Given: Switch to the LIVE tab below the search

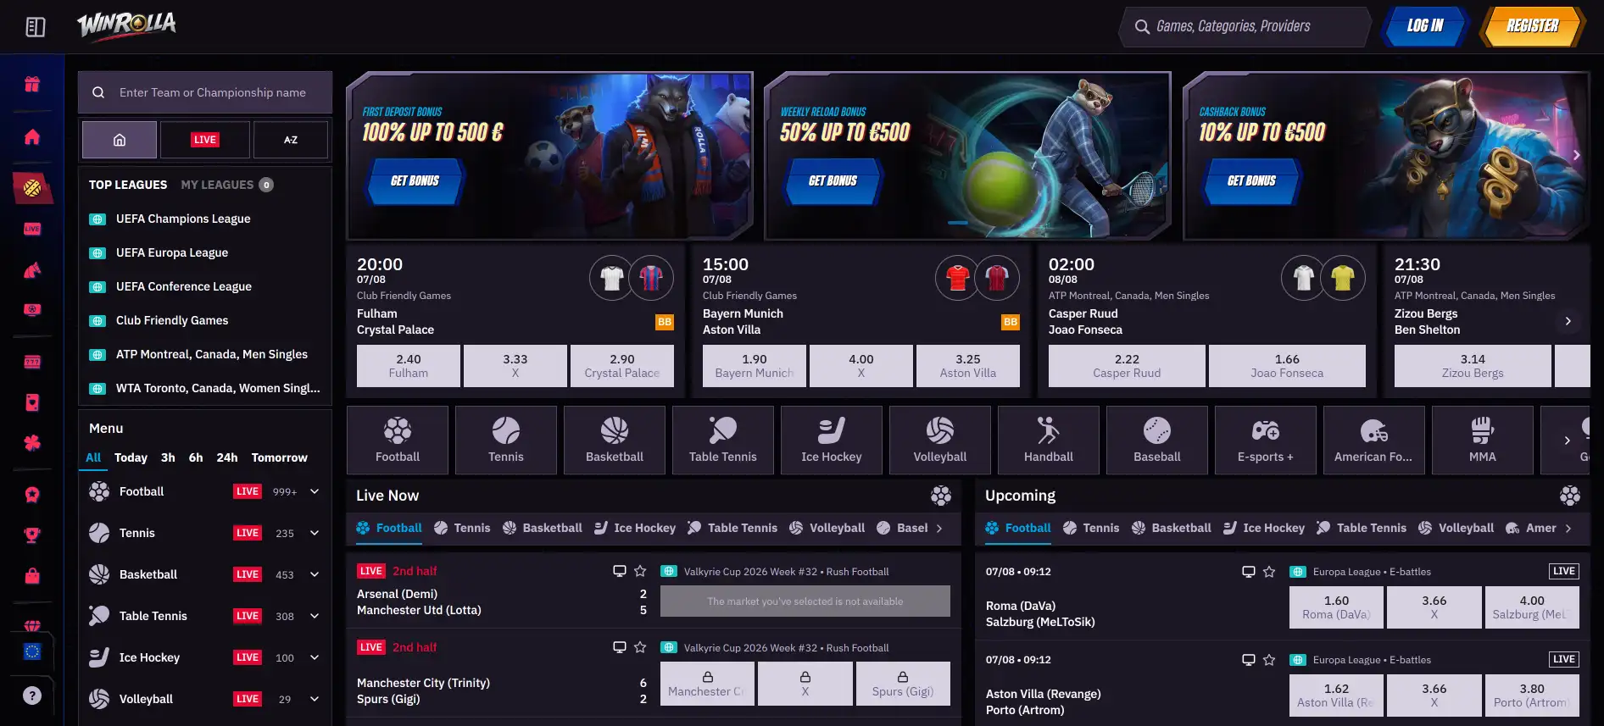Looking at the screenshot, I should pos(205,140).
